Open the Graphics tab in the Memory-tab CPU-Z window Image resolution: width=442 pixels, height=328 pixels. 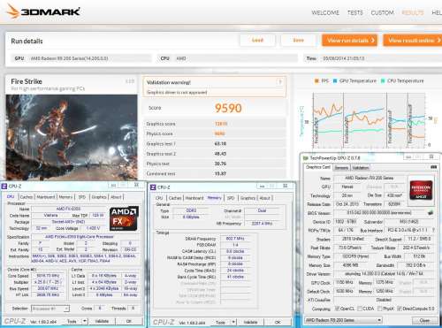coord(248,198)
